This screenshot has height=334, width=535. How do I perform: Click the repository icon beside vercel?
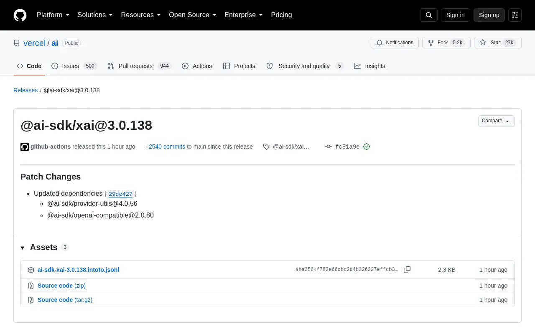17,43
